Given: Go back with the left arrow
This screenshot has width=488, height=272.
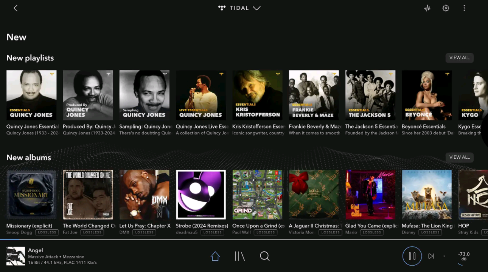Looking at the screenshot, I should pos(16,8).
